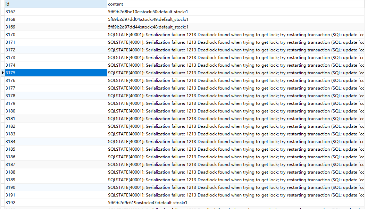The image size is (367, 209).
Task: Click the highlighted id cell 3175
Action: [x=56, y=73]
